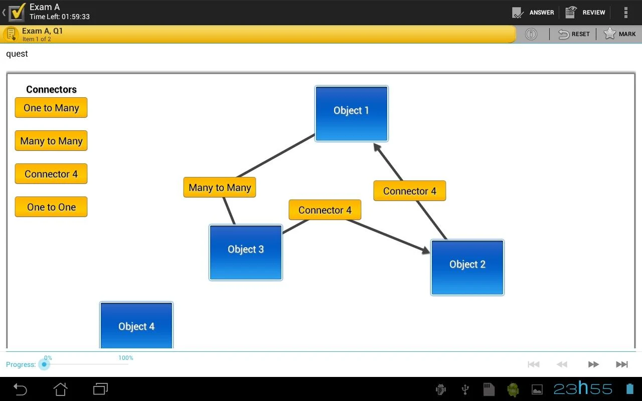Open the clock showing 23h55
This screenshot has height=401, width=642.
(x=583, y=388)
